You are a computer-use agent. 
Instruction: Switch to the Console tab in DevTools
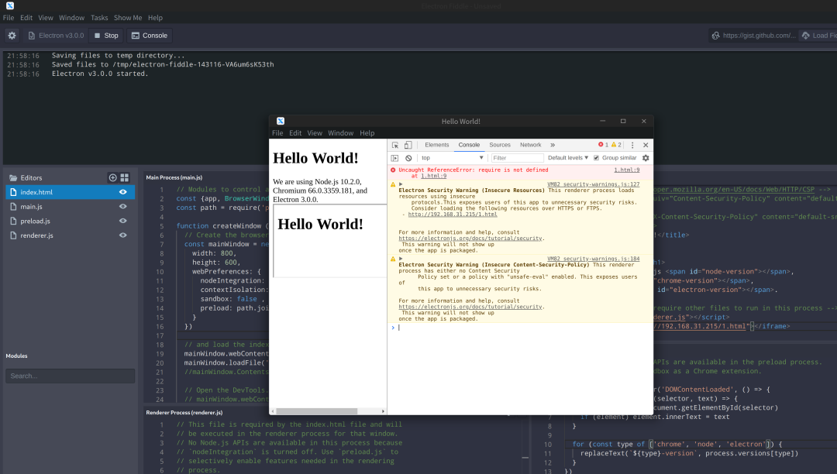pos(469,145)
